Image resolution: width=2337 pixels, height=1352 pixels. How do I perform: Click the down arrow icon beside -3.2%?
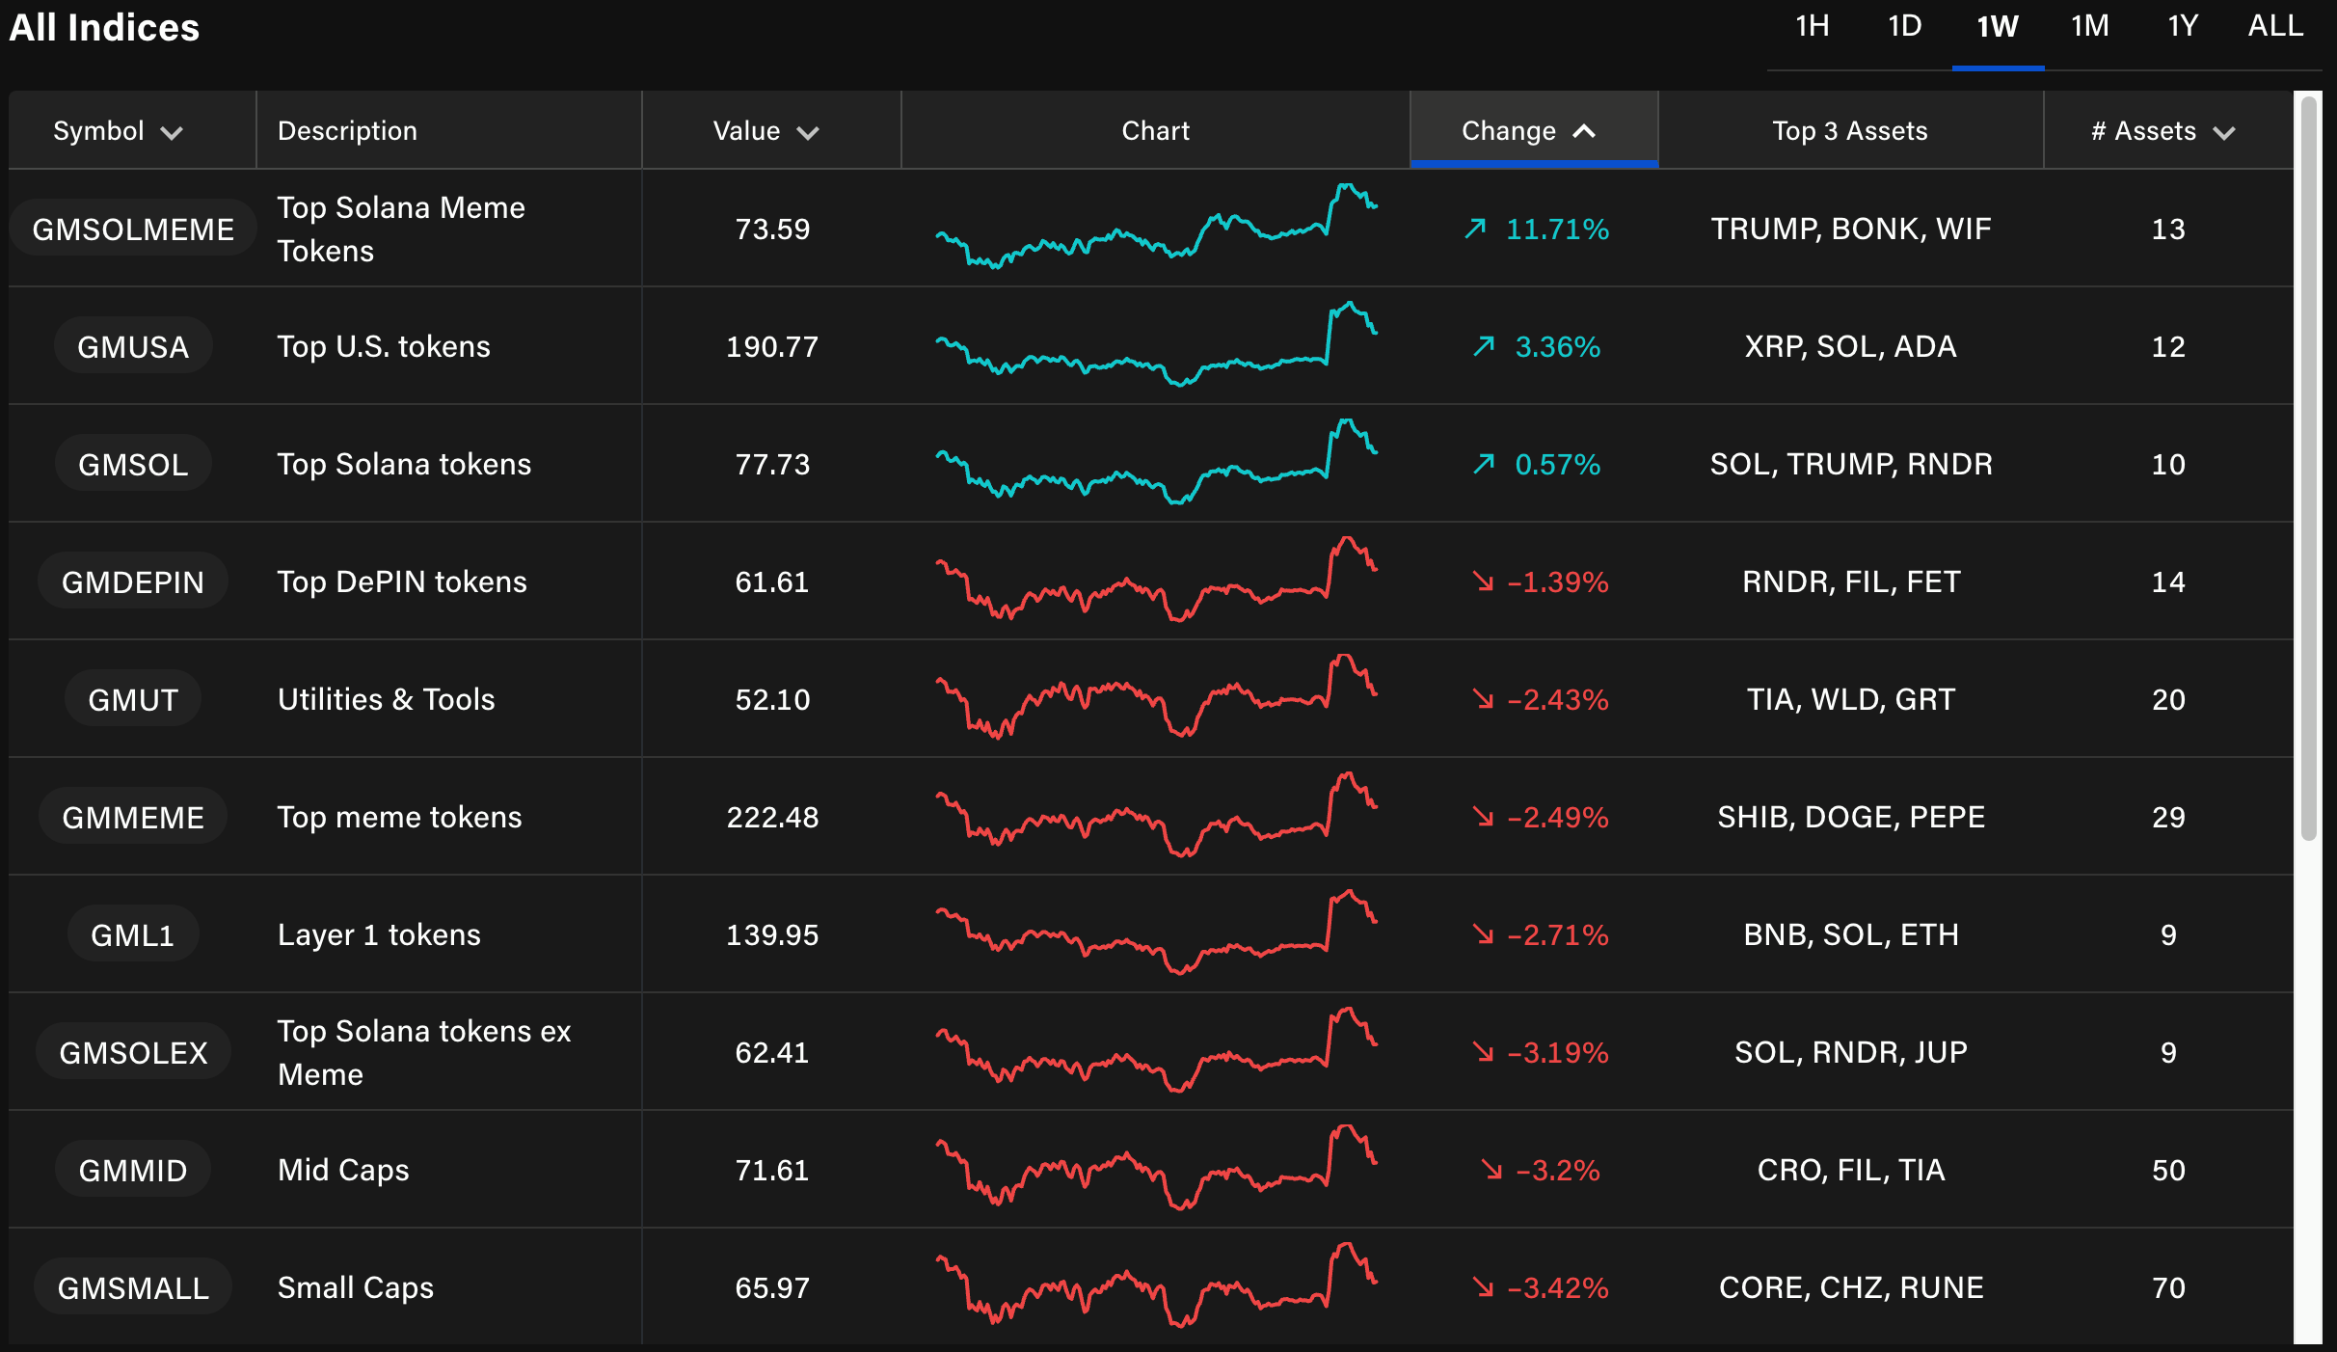click(x=1491, y=1170)
